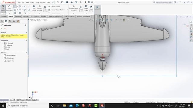Viewport: 193px width, 108px height.
Task: Expand Display/Delete Relations dropdown arrow
Action: click(74, 13)
